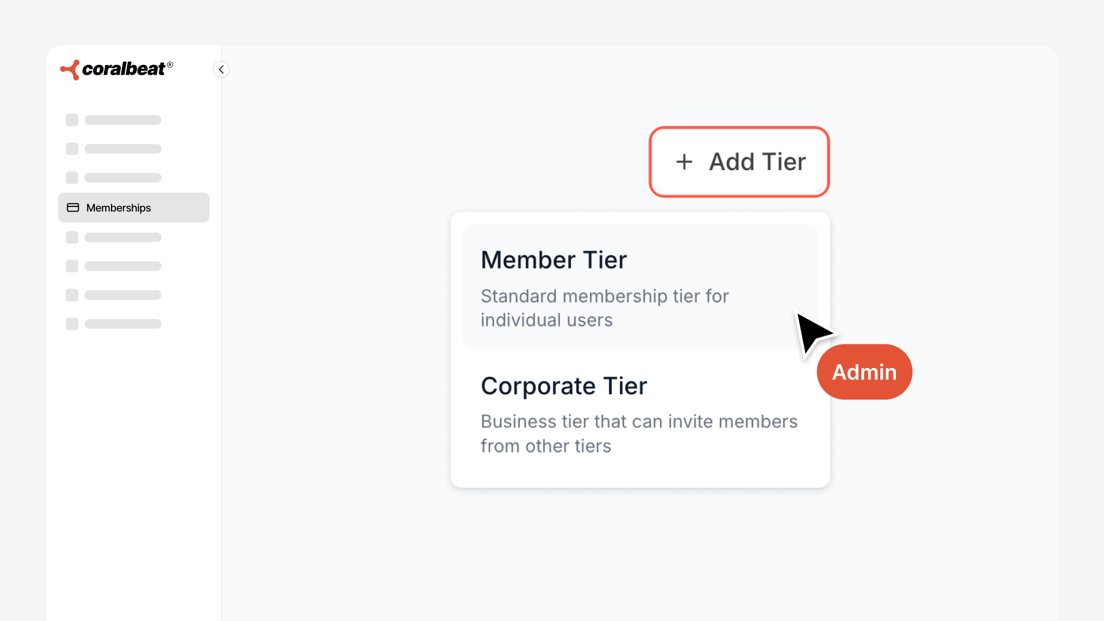This screenshot has height=621, width=1104.
Task: Click the topmost placeholder icon in sidebar
Action: (x=72, y=120)
